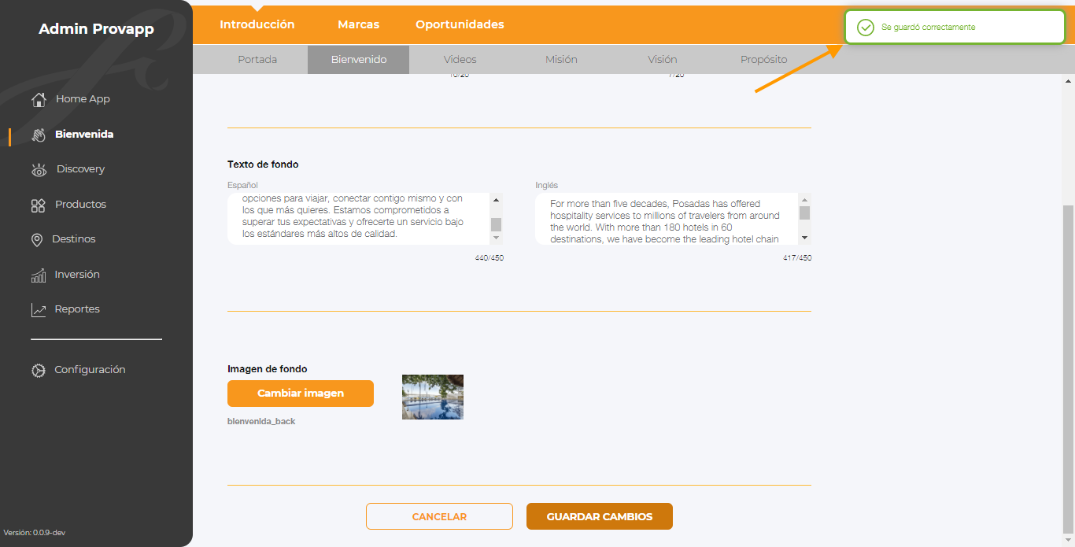1075x547 pixels.
Task: Click the Versión: 0.0.9-dev label
Action: (x=34, y=533)
